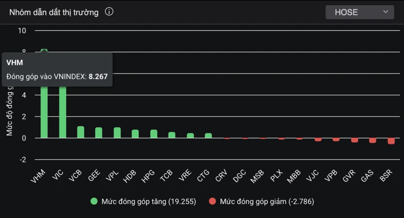Click the VPL axis label
Viewport: 404px width, 218px height.
click(x=112, y=175)
